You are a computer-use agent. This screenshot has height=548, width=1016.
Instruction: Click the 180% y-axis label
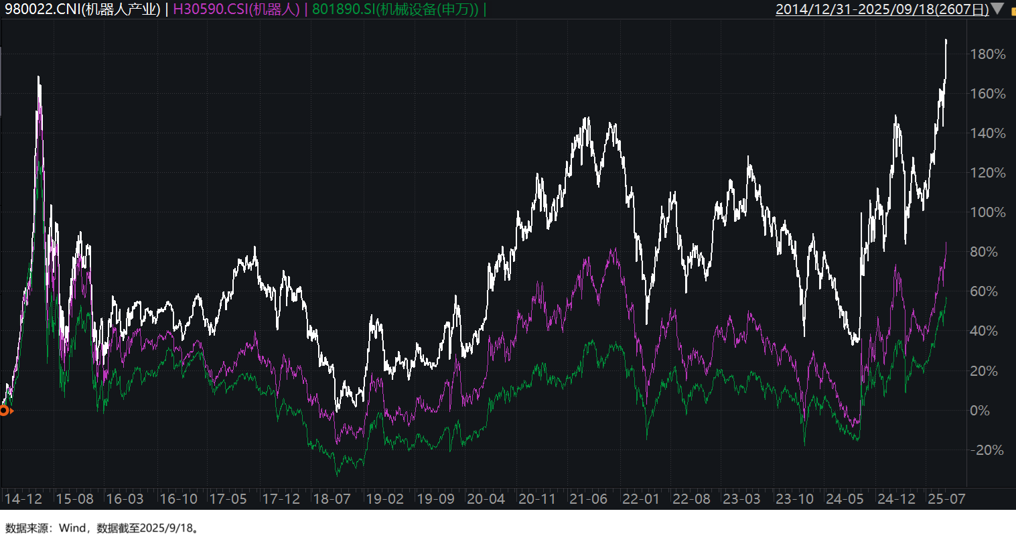click(x=988, y=54)
